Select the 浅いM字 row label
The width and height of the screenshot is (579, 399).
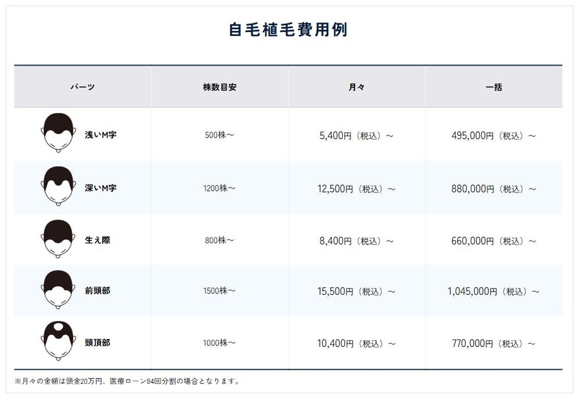[x=100, y=135]
